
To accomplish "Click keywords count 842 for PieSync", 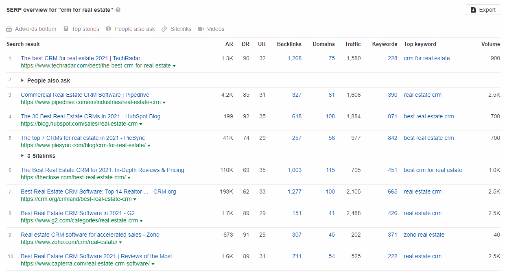I will point(392,138).
